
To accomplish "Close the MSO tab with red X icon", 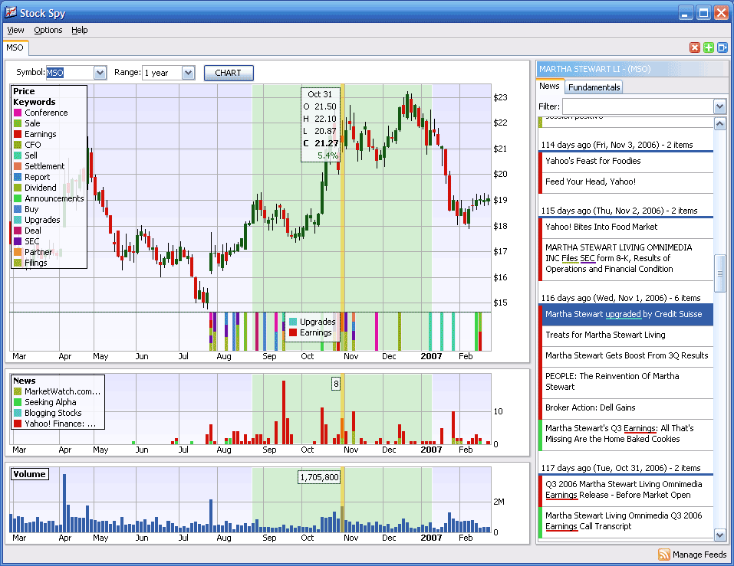I will click(x=696, y=47).
